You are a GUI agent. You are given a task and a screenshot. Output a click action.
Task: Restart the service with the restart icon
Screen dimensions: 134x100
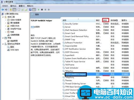point(49,10)
